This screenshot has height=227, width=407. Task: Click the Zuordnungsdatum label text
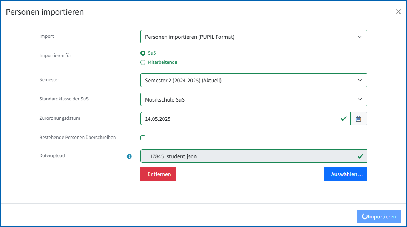[60, 118]
